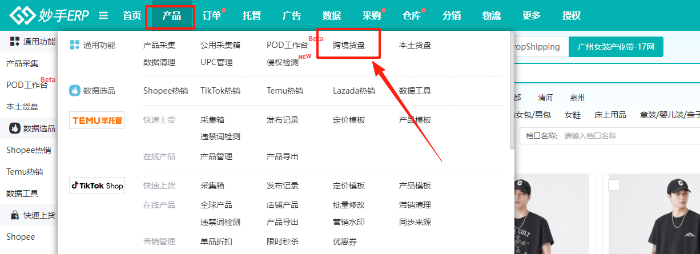This screenshot has height=254, width=700.
Task: Open TikTok Shop 营销水印
Action: [349, 222]
